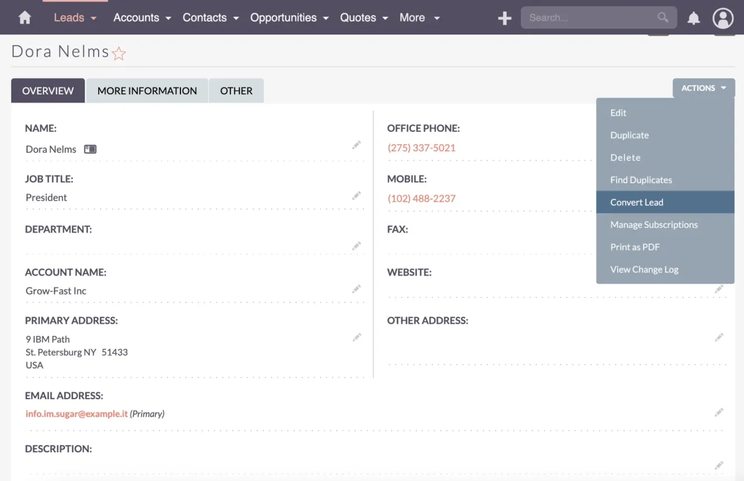Open the More navigation dropdown

click(418, 17)
